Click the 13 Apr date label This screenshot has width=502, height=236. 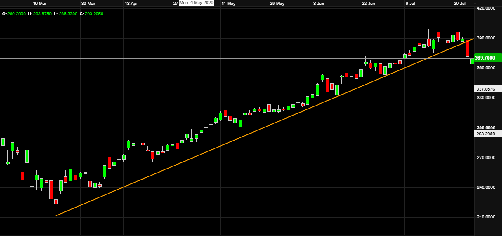click(x=132, y=3)
